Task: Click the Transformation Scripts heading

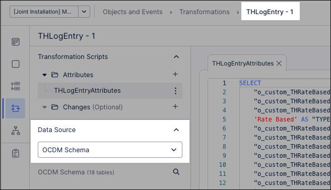Action: (73, 57)
